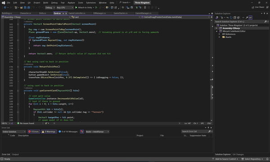The height and width of the screenshot is (162, 270).
Task: Click the split editor icon above the scrollbar
Action: click(211, 17)
